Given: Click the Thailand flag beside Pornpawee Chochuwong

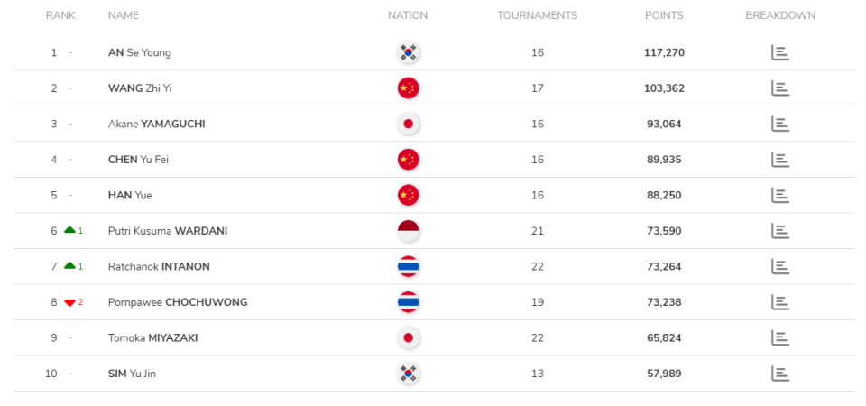Looking at the screenshot, I should pyautogui.click(x=409, y=302).
